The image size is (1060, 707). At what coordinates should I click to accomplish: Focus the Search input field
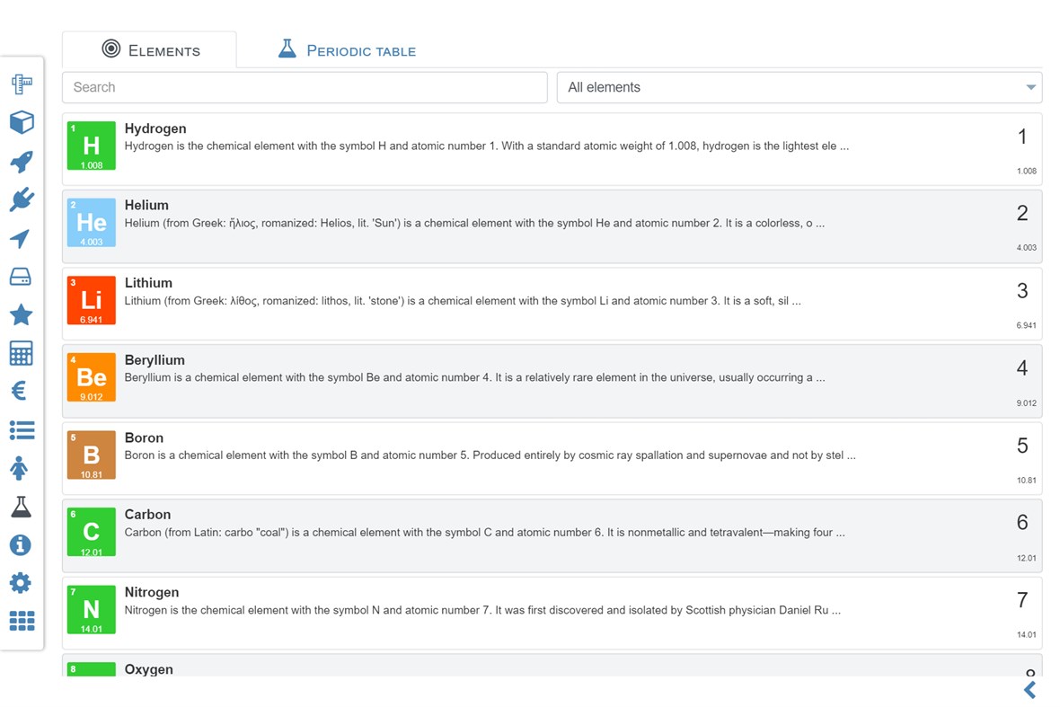305,87
